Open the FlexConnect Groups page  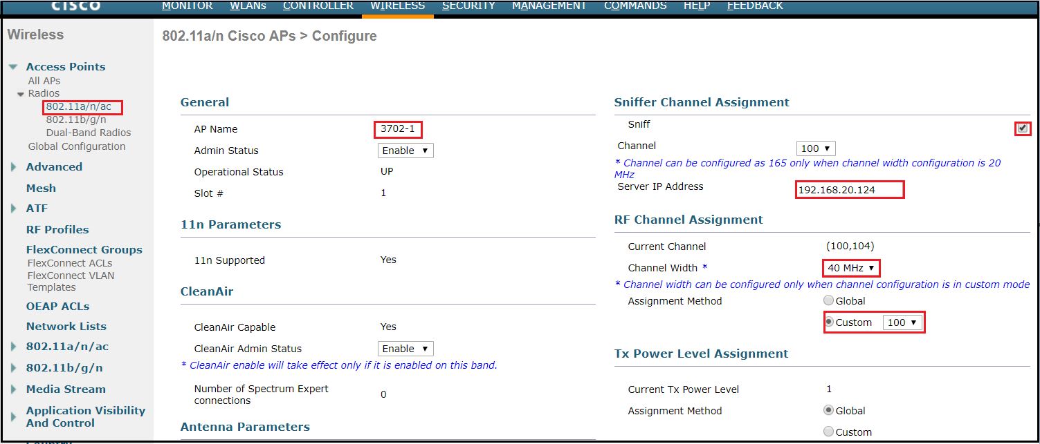tap(84, 249)
